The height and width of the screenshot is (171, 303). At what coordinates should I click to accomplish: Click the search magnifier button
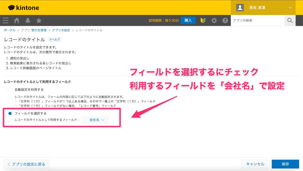290,20
